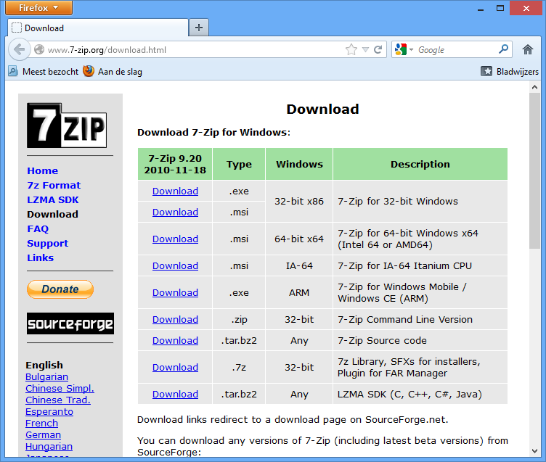Open the LZMA SDK page
This screenshot has height=462, width=546.
click(53, 200)
